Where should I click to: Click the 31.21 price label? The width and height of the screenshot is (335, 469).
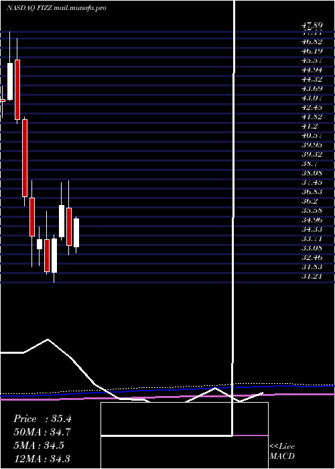(x=312, y=276)
